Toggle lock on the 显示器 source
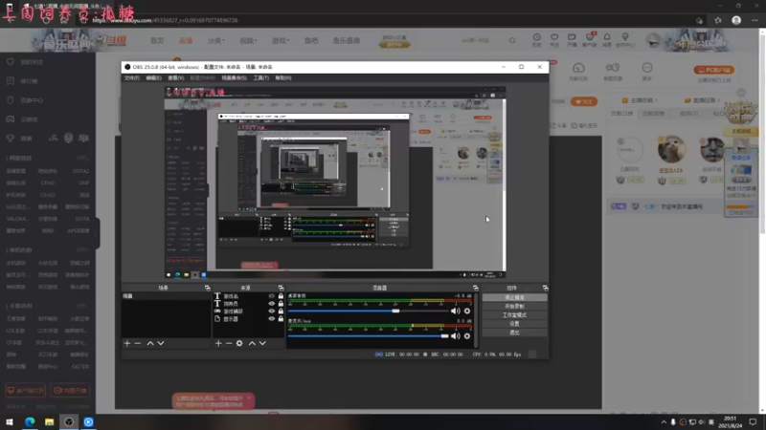766x430 pixels. pos(281,319)
